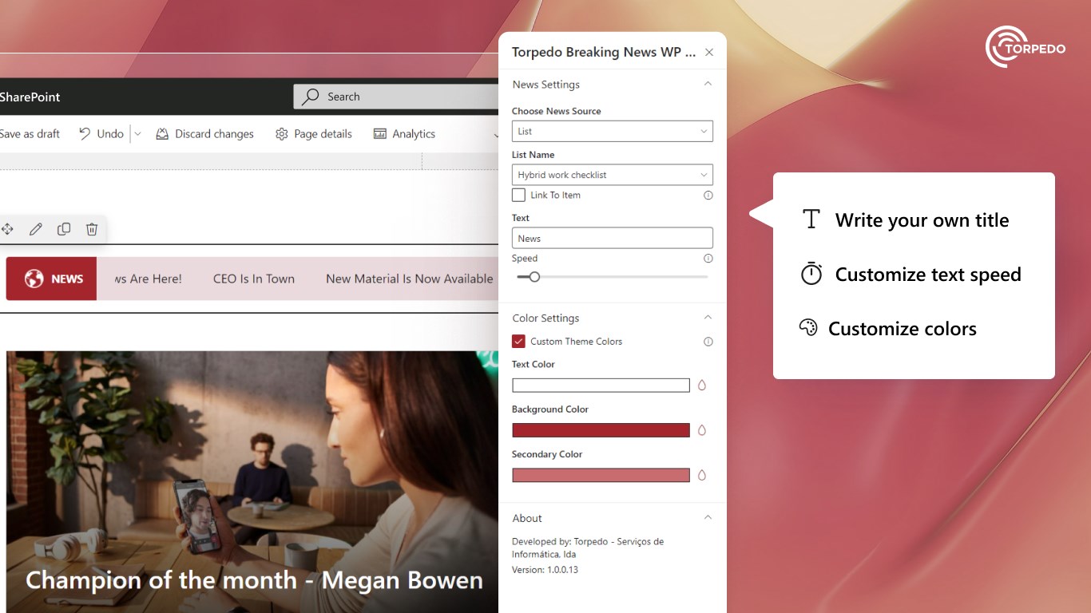This screenshot has height=613, width=1091.
Task: Click the SharePoint app title
Action: point(30,97)
